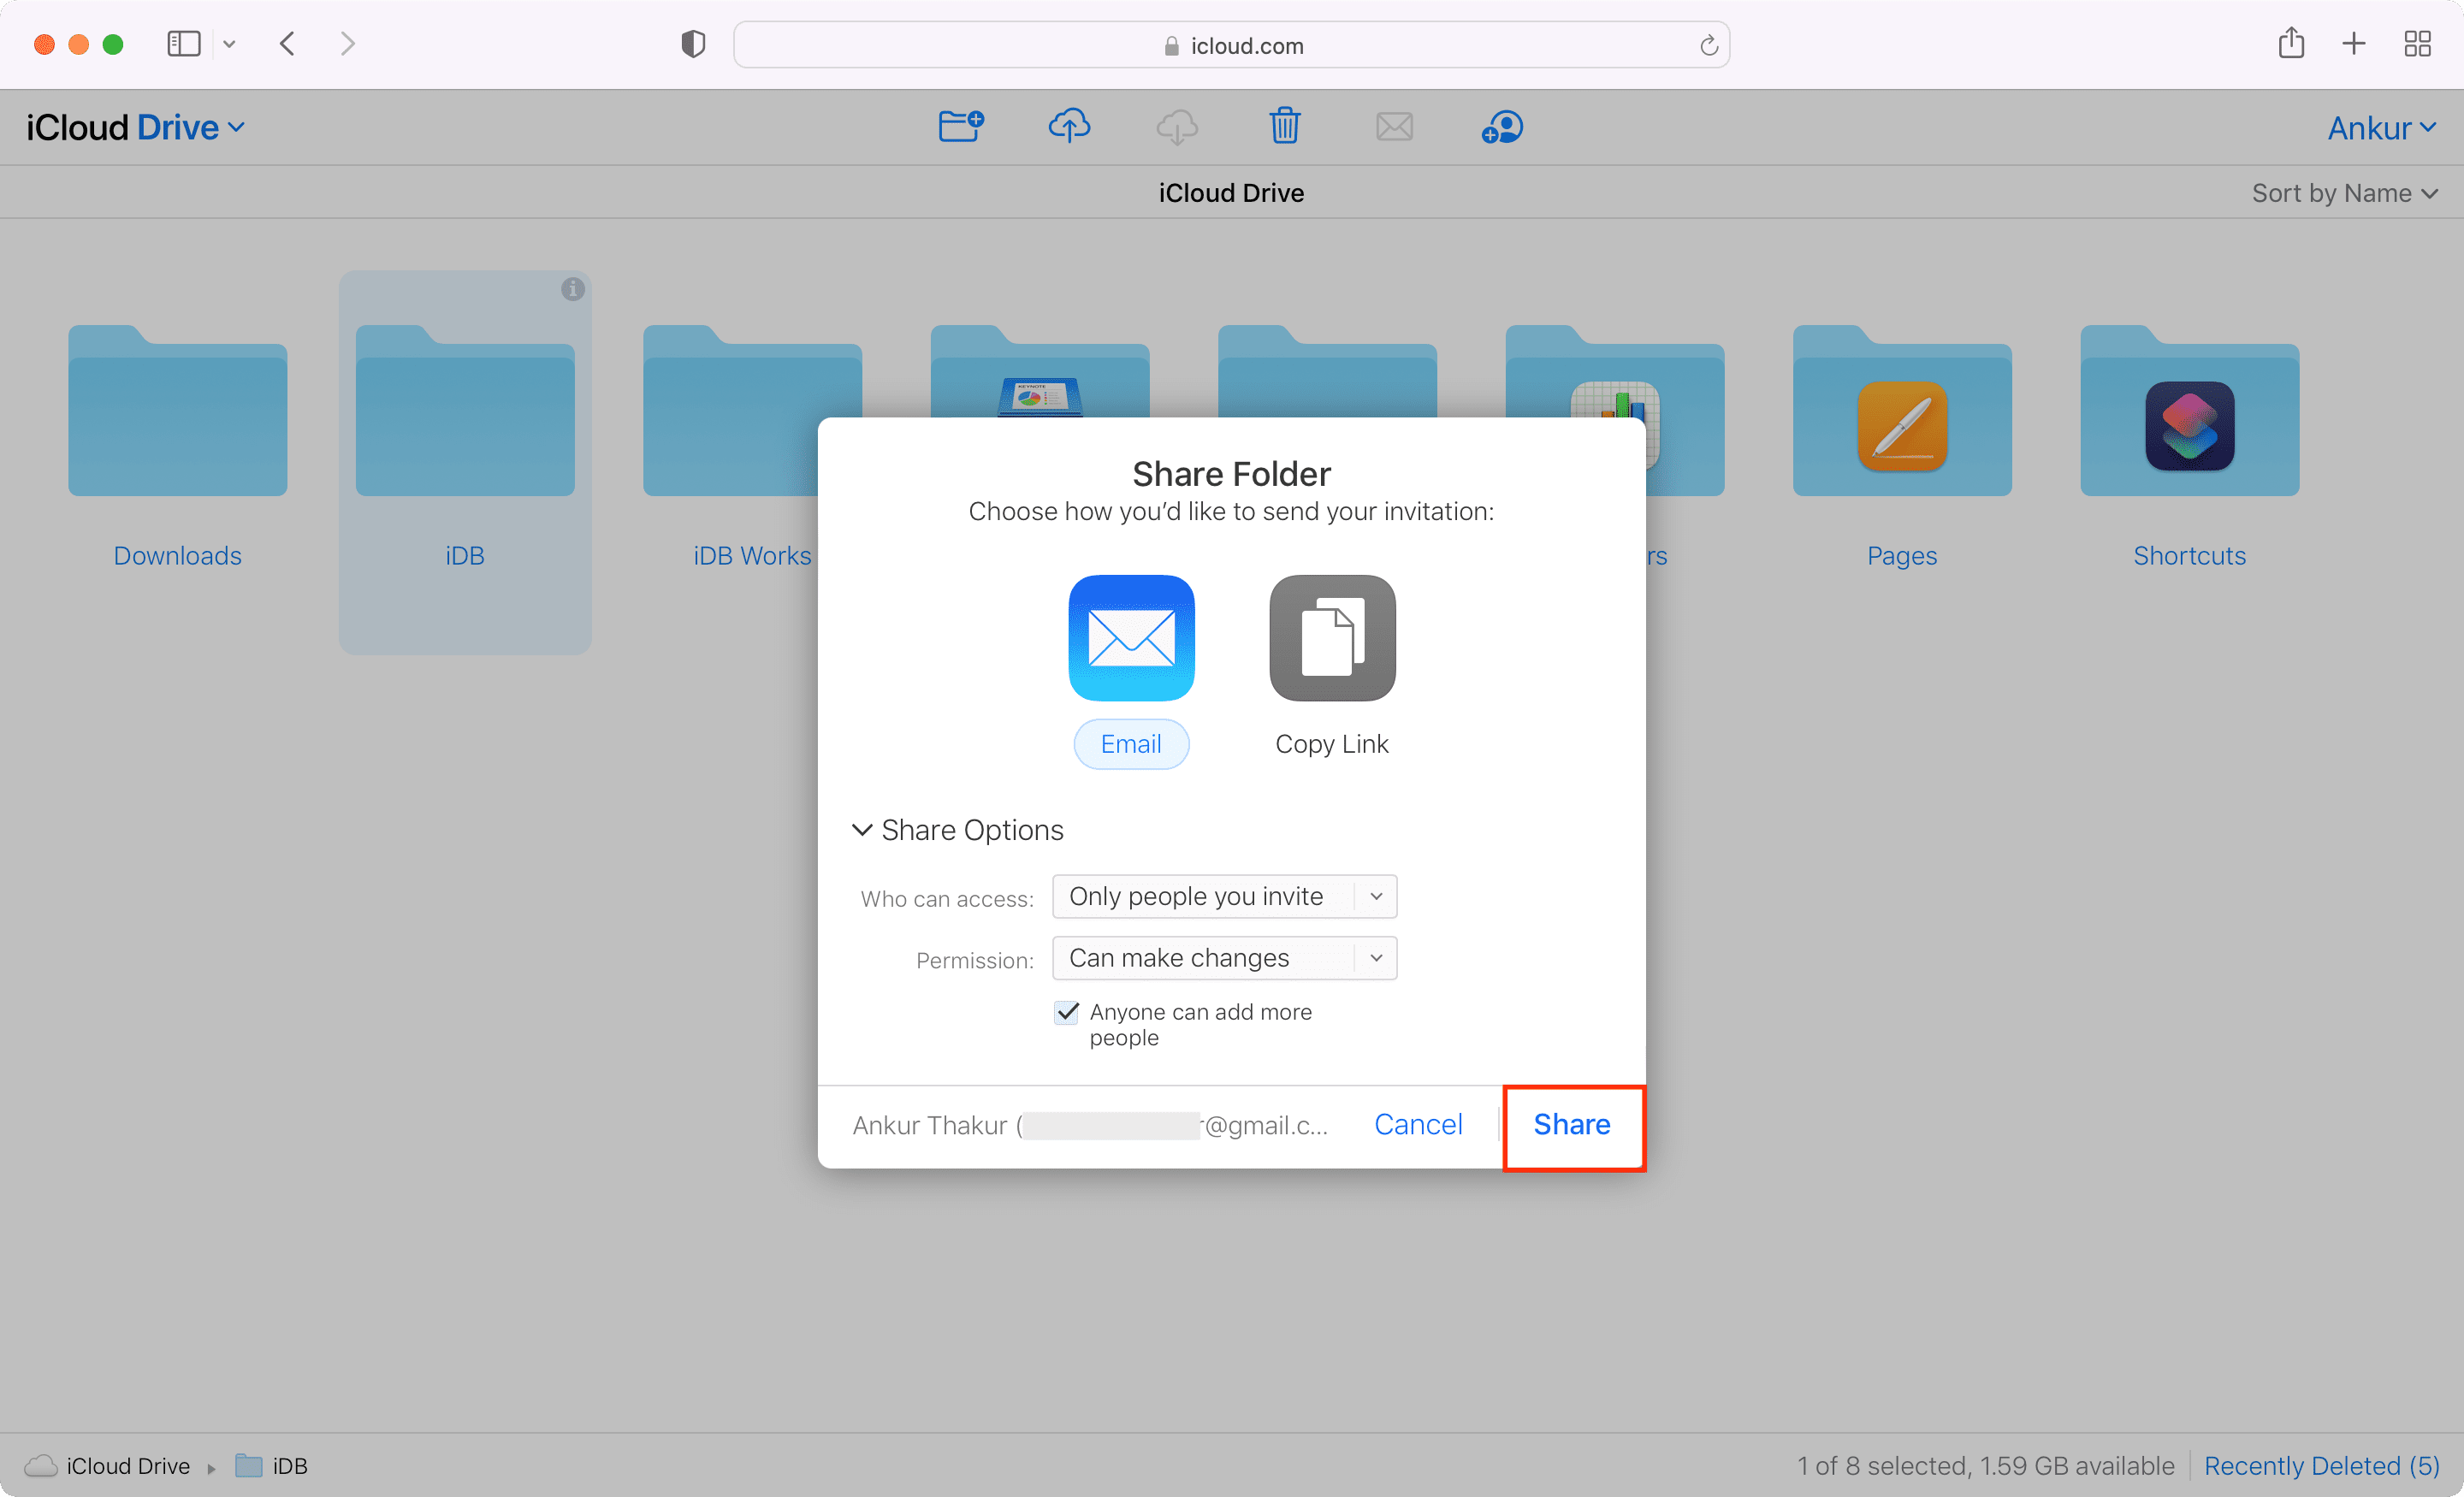Open the Sort by Name dropdown
The height and width of the screenshot is (1497, 2464).
[2343, 193]
